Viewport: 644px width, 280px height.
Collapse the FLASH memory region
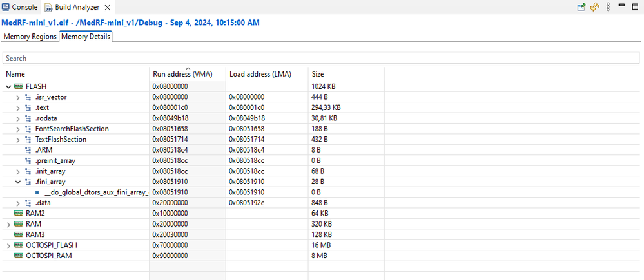pyautogui.click(x=8, y=86)
